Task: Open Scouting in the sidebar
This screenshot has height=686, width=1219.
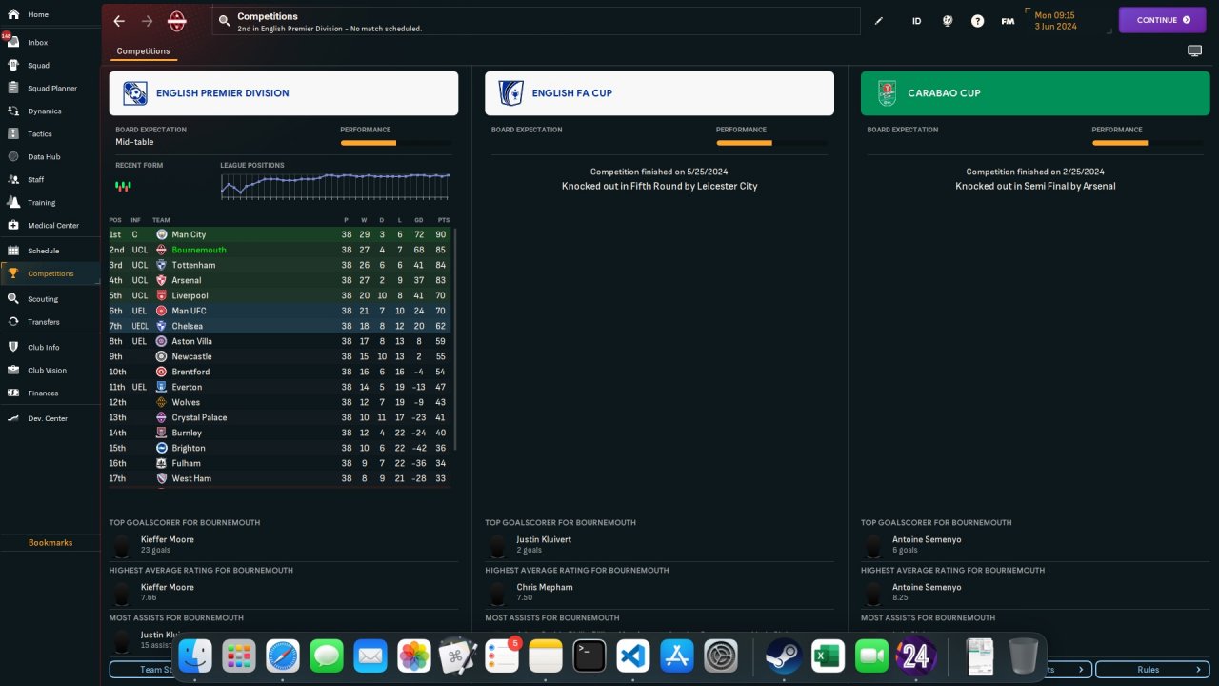Action: pos(50,299)
